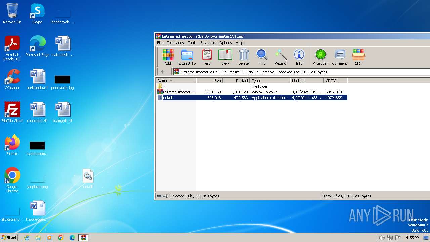430x242 pixels.
Task: Select the Firefox desktop shortcut
Action: (12, 145)
